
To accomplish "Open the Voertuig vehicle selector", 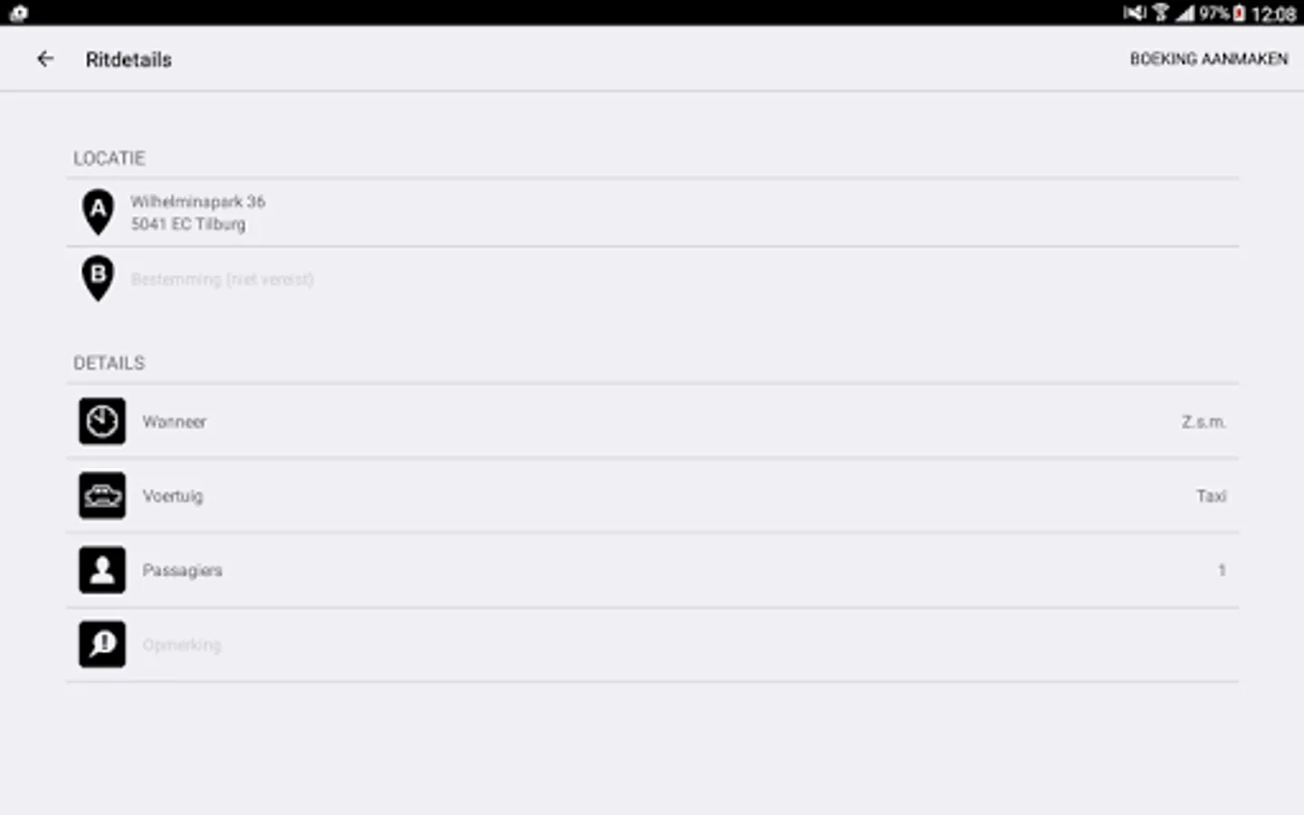I will coord(652,496).
